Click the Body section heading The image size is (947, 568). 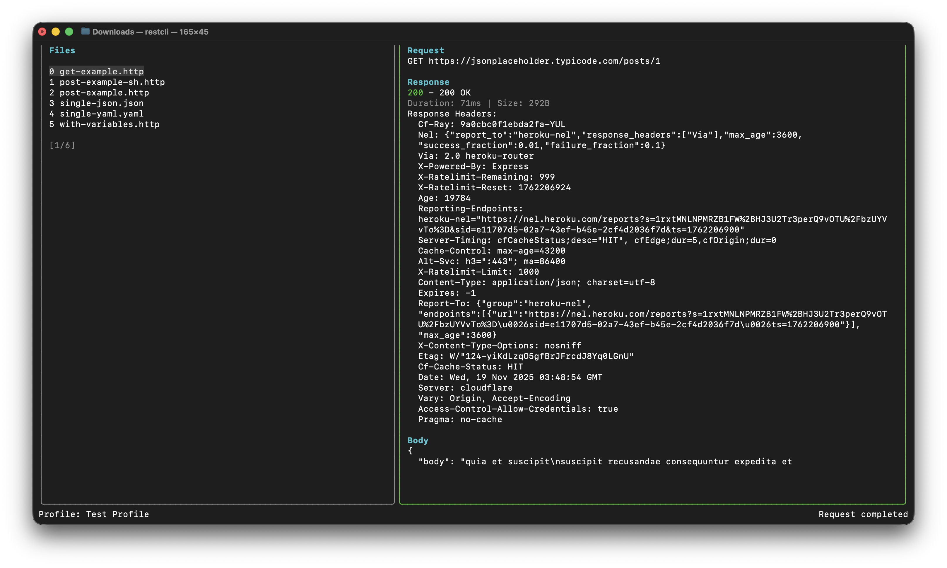(418, 441)
